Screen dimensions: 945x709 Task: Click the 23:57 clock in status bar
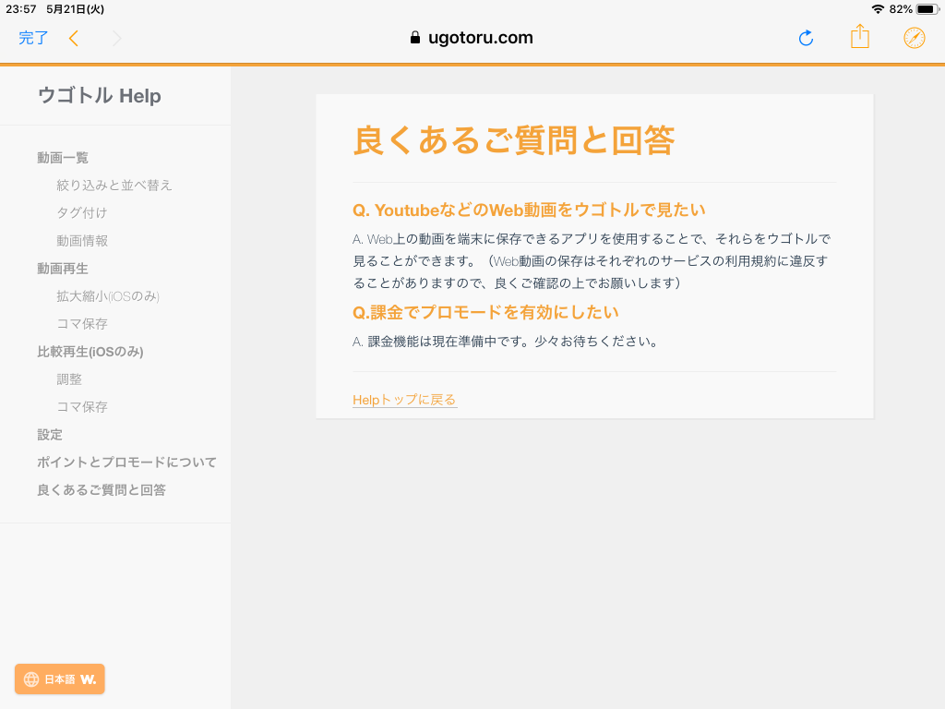click(x=21, y=9)
